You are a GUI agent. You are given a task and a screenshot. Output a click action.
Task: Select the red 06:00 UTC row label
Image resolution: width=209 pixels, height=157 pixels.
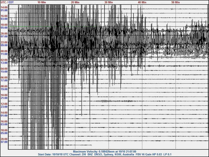(x=4, y=77)
